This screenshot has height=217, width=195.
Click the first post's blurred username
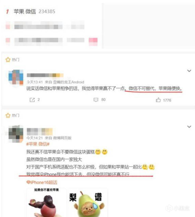45,75
